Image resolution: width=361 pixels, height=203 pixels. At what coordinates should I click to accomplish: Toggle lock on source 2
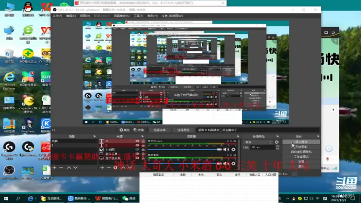(143, 145)
